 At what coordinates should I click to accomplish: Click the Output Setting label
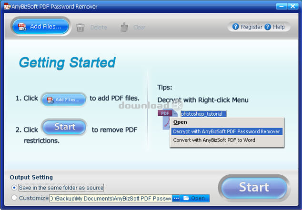coord(31,177)
